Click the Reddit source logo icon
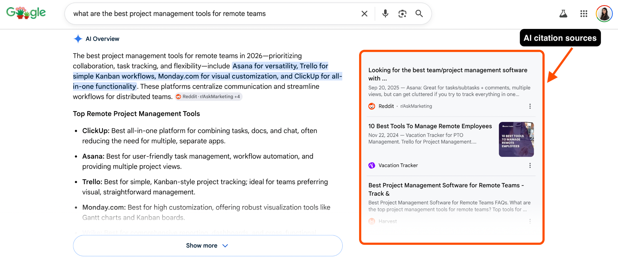 point(372,106)
